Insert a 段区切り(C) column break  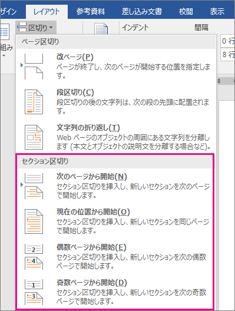[116, 102]
